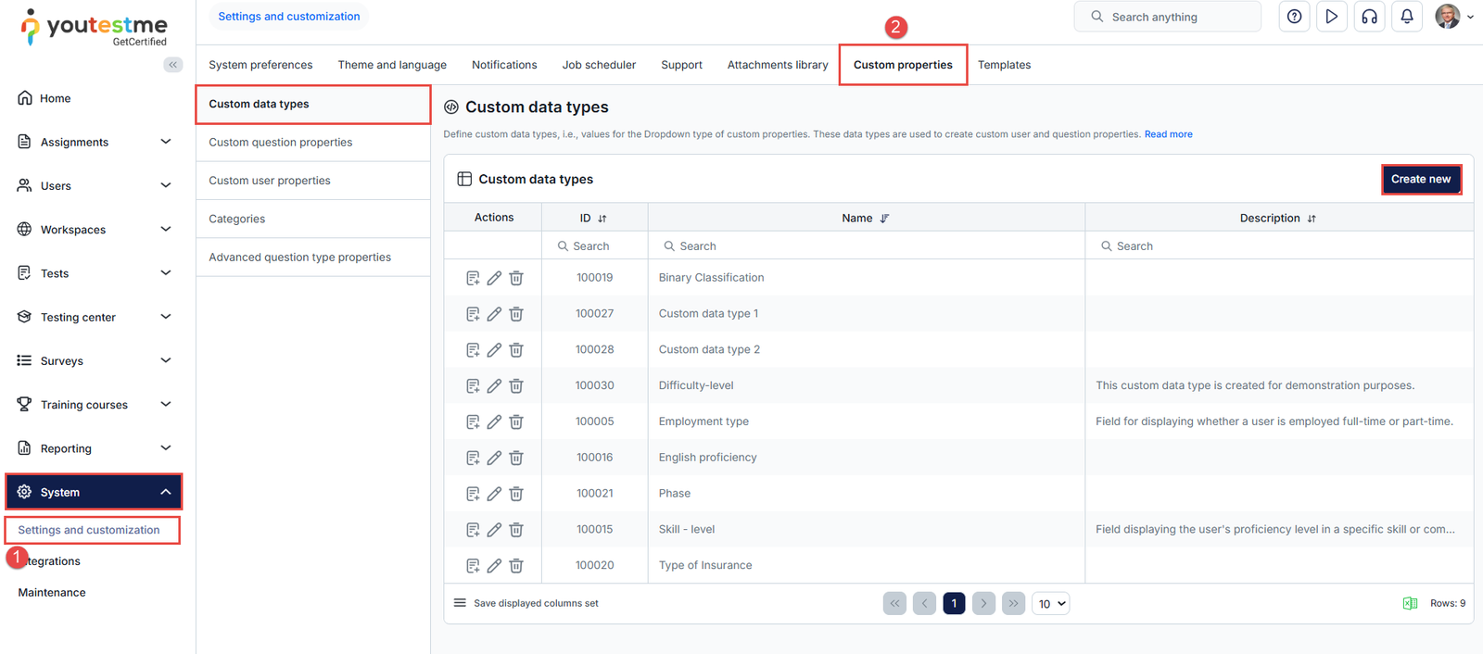Switch to the Templates tab
Screen dimensions: 1483x654
click(1004, 65)
